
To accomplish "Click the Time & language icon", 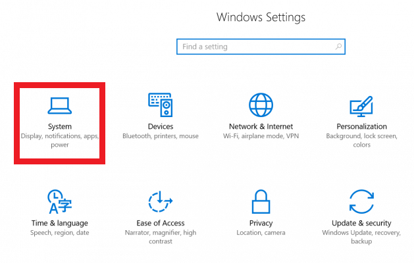I will tap(59, 202).
